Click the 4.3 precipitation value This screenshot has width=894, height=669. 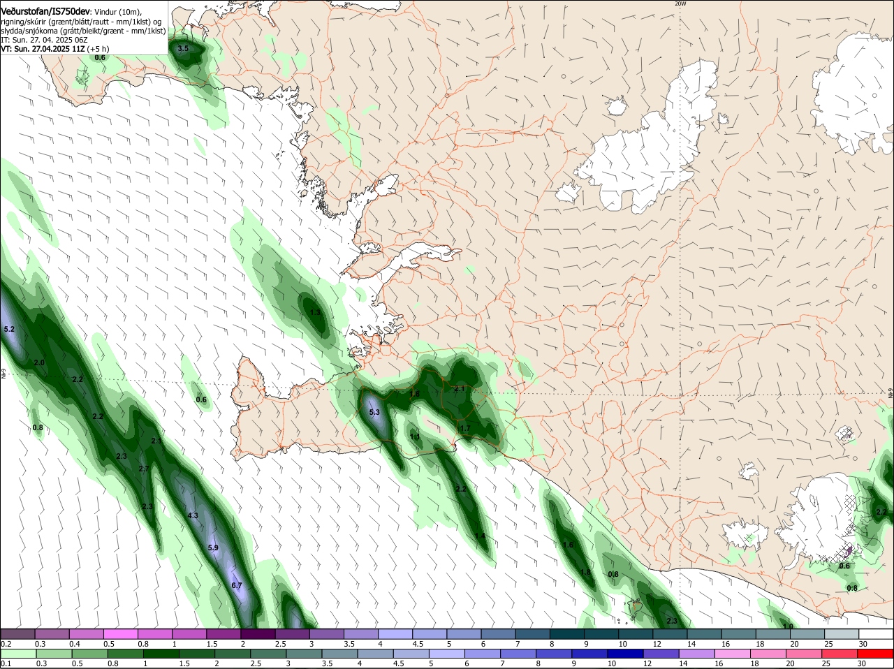(193, 515)
